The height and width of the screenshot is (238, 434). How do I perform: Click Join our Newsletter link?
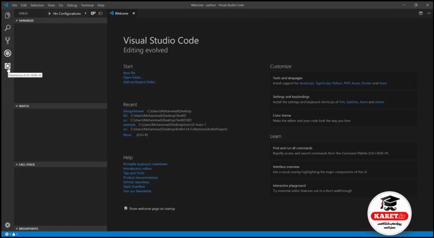(x=137, y=191)
